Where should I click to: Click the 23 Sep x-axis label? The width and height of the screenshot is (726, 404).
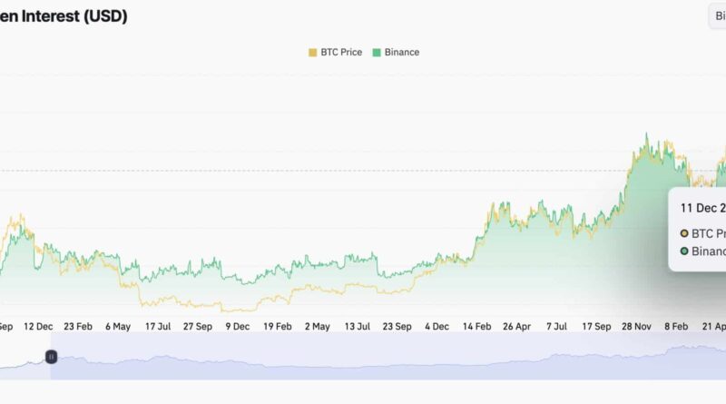tap(398, 325)
